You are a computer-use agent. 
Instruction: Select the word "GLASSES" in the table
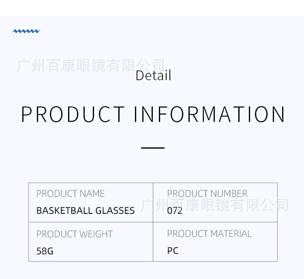(x=115, y=211)
